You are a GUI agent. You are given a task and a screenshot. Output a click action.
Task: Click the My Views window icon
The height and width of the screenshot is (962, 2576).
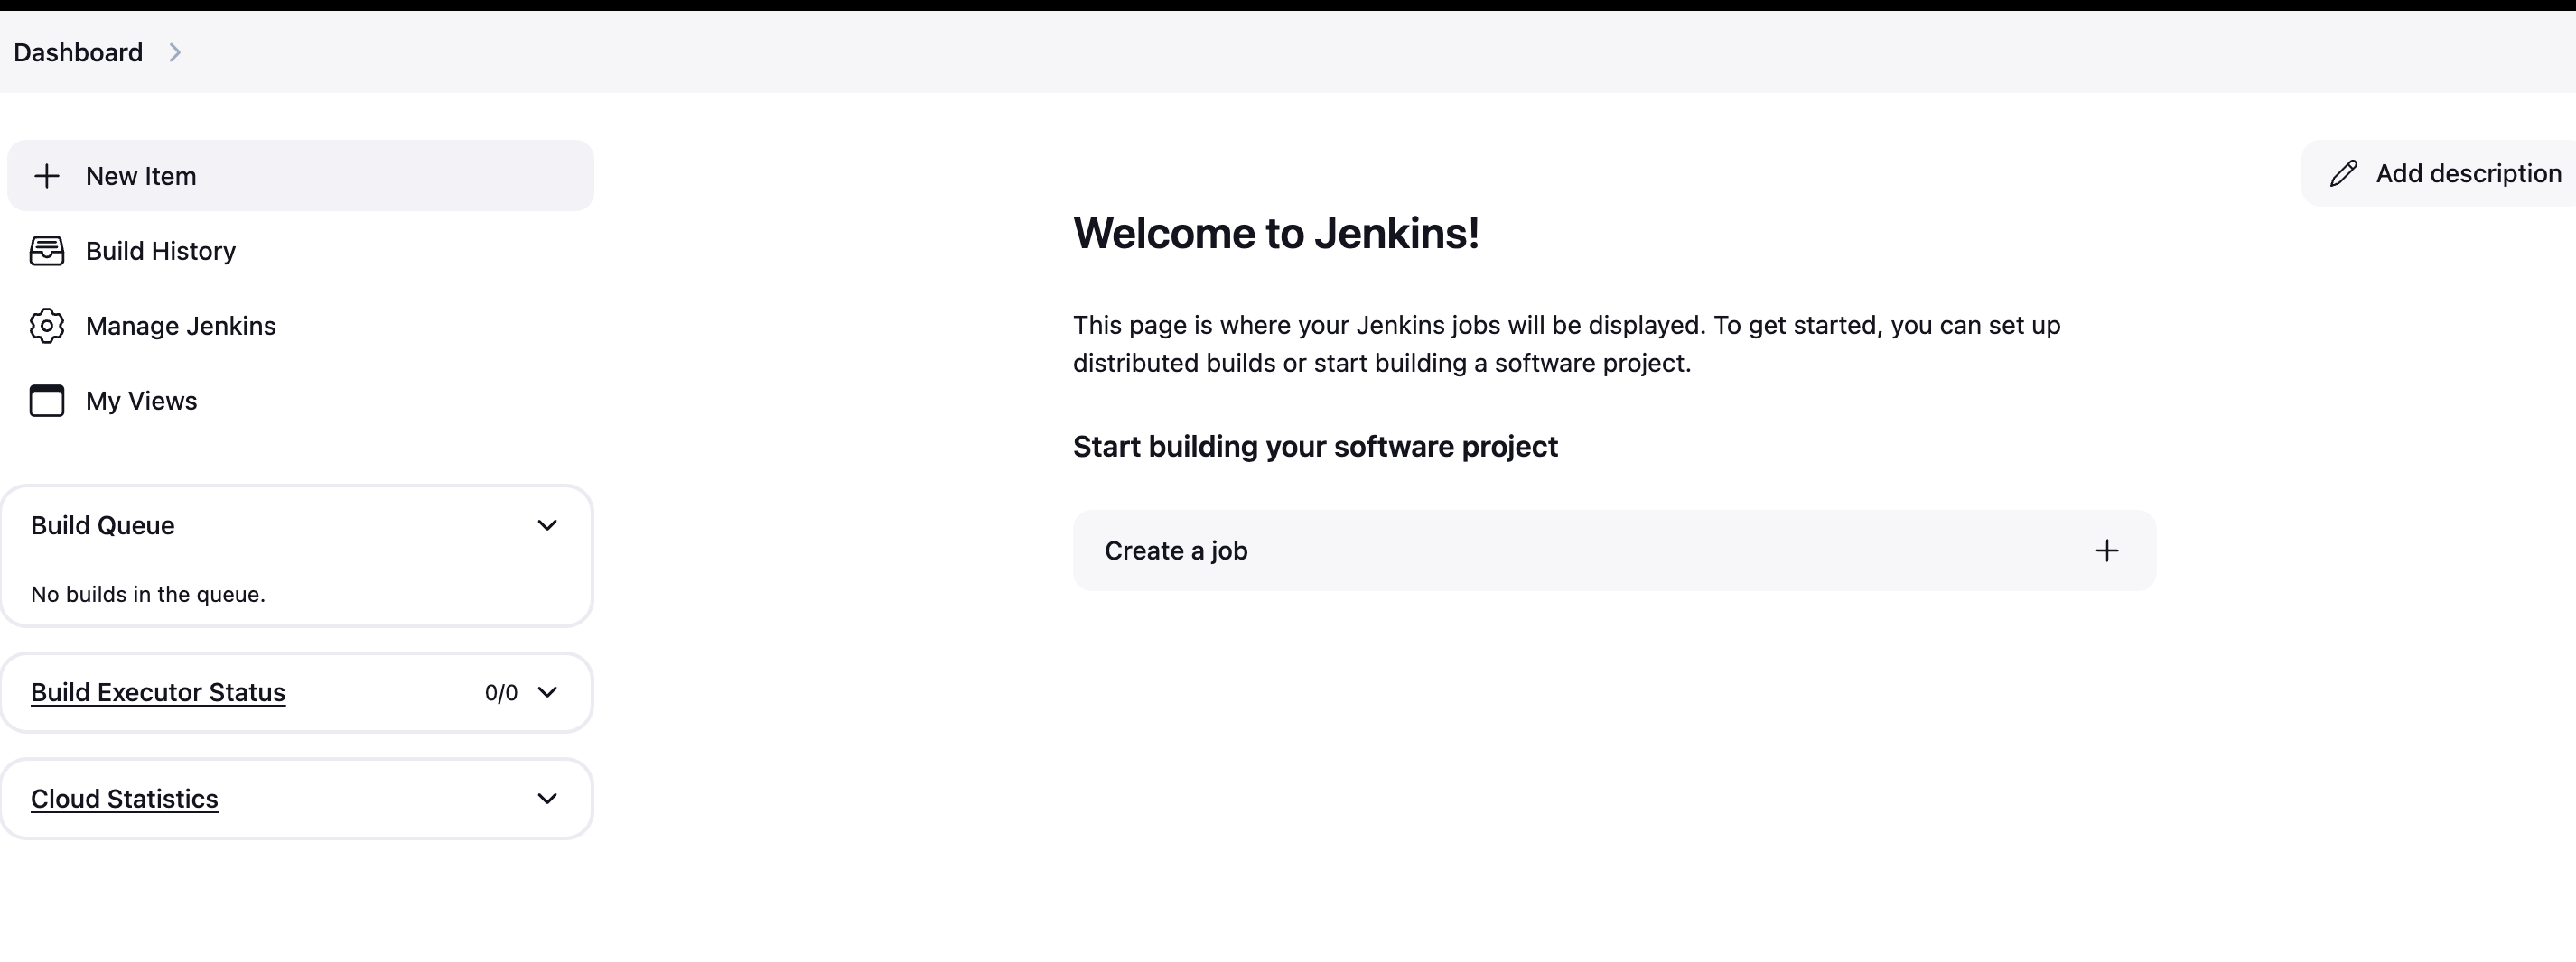pos(47,401)
